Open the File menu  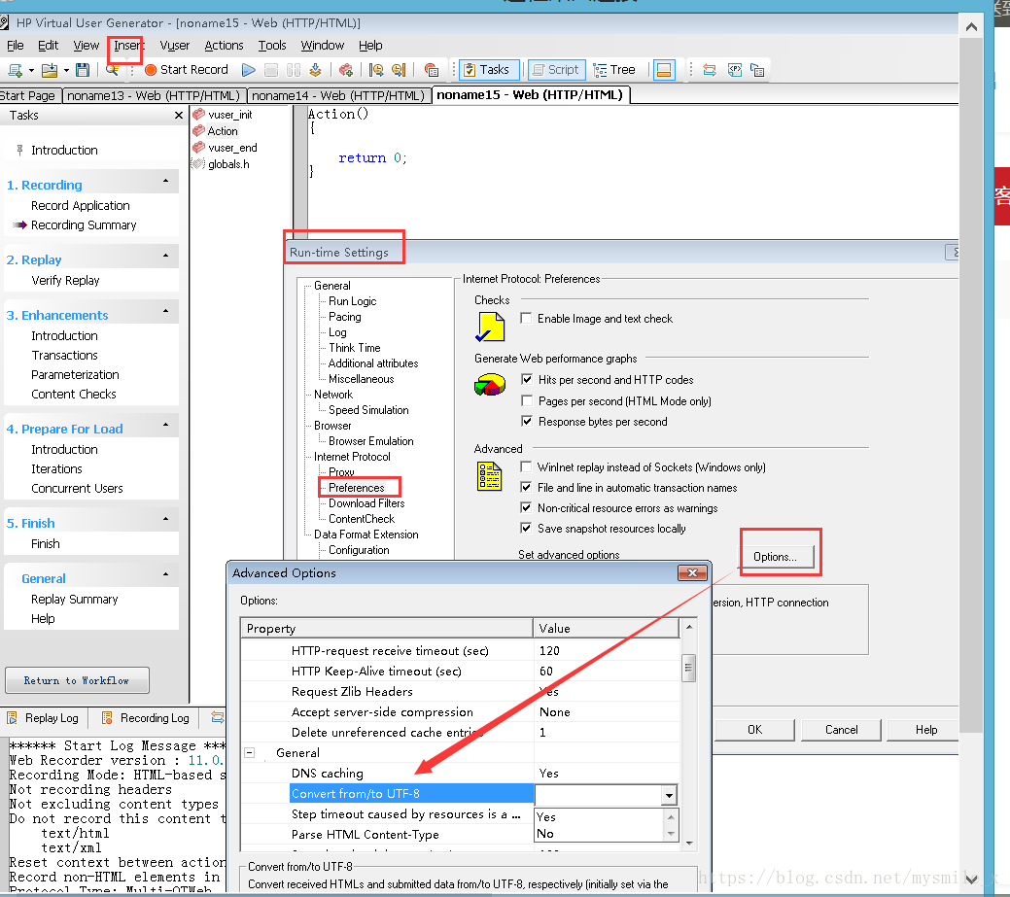15,46
